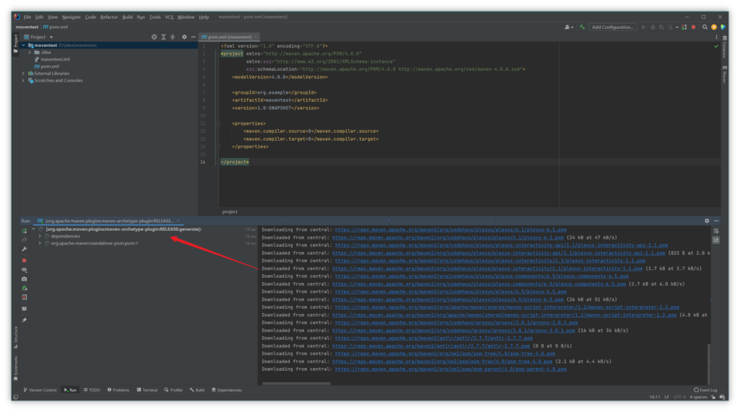Click horizontal scrollbar of console output
The image size is (740, 412).
296,383
